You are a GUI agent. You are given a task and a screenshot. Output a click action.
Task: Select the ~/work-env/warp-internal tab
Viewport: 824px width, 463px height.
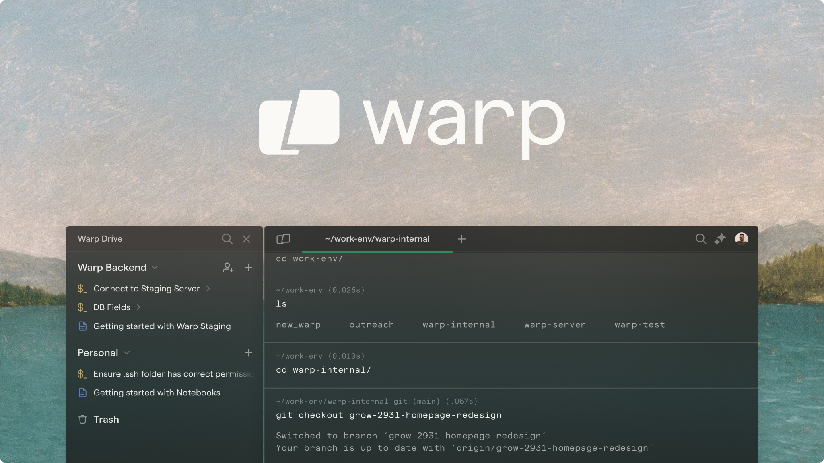(377, 239)
